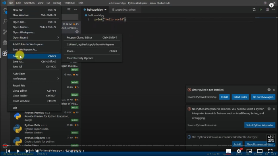Click the open changes icon in editor toolbar
This screenshot has width=278, height=156.
254,10
